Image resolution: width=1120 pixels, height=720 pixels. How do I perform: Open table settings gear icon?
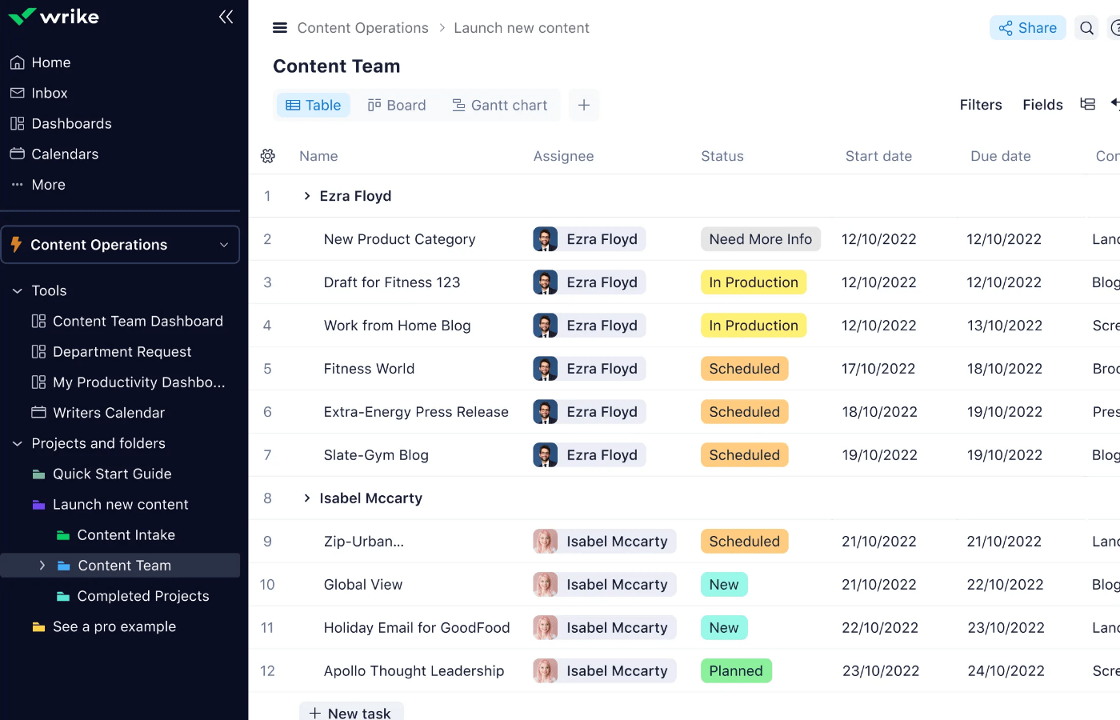pyautogui.click(x=268, y=156)
